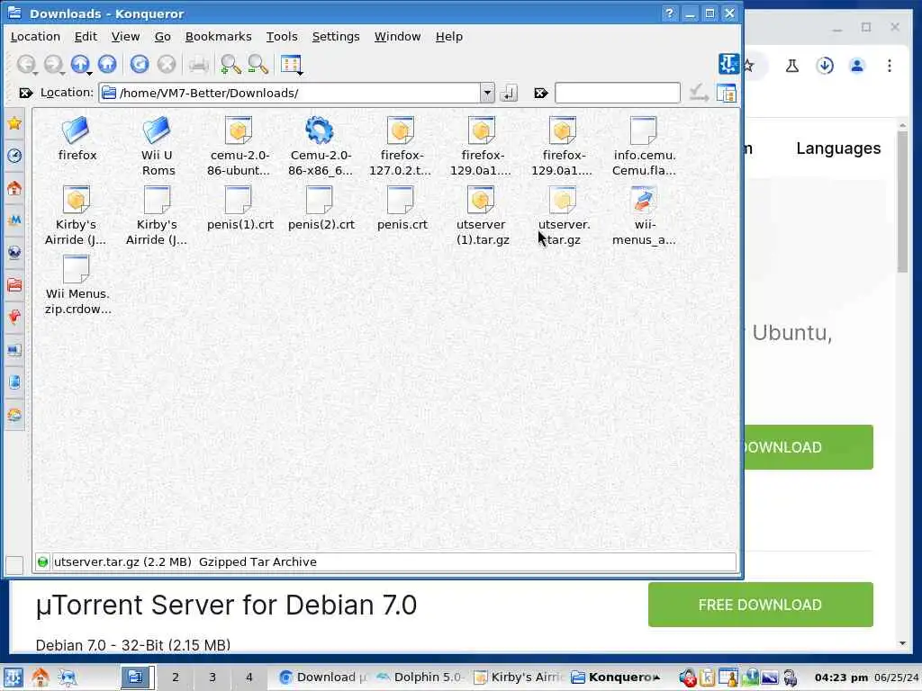The image size is (922, 691).
Task: Open the red folder sidebar tab
Action: pyautogui.click(x=14, y=285)
